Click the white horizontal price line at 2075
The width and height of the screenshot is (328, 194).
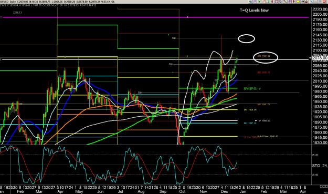(x=155, y=59)
